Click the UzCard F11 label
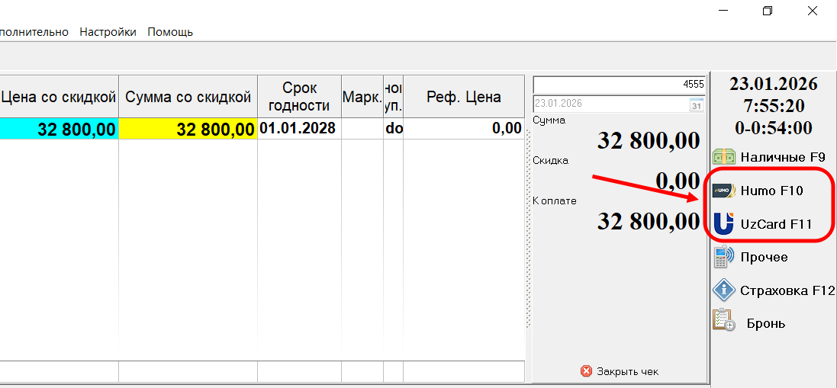Viewport: 837px width, 388px height. tap(776, 224)
